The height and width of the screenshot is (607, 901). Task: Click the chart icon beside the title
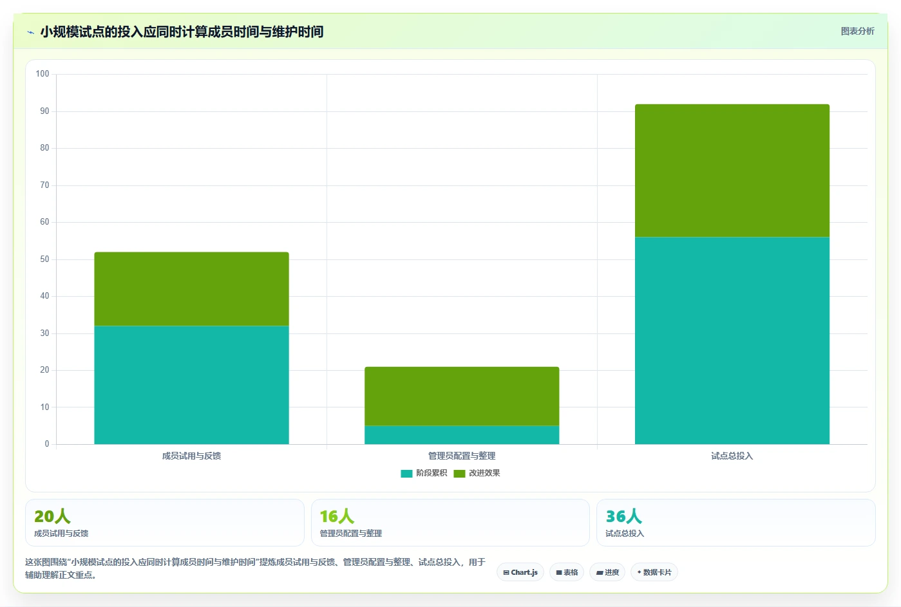pyautogui.click(x=30, y=32)
